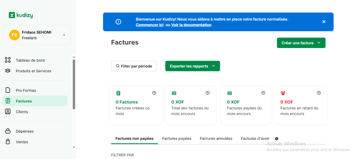The width and height of the screenshot is (358, 159).
Task: Open the Voir la documentation link
Action: point(191,25)
